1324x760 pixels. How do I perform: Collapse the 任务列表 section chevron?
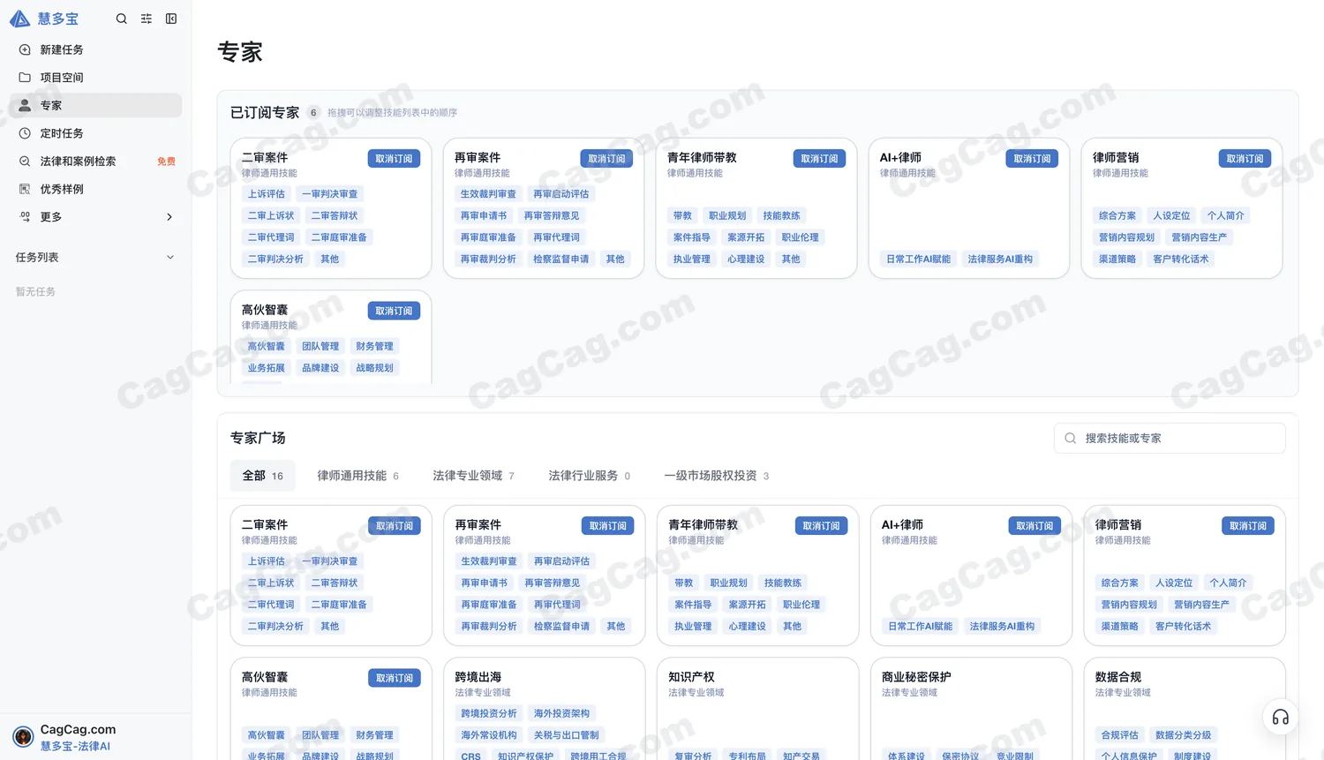point(170,258)
